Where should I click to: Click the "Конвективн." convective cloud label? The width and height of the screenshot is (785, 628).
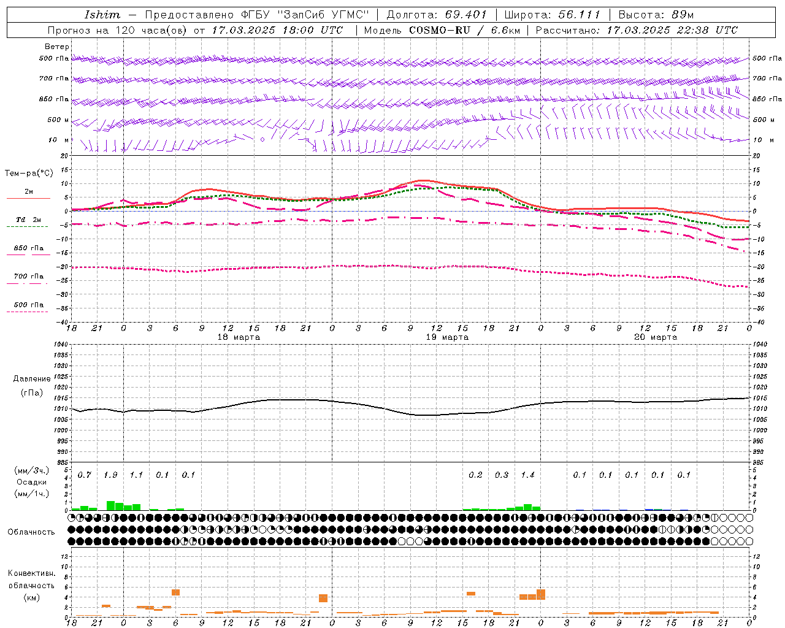pos(31,573)
